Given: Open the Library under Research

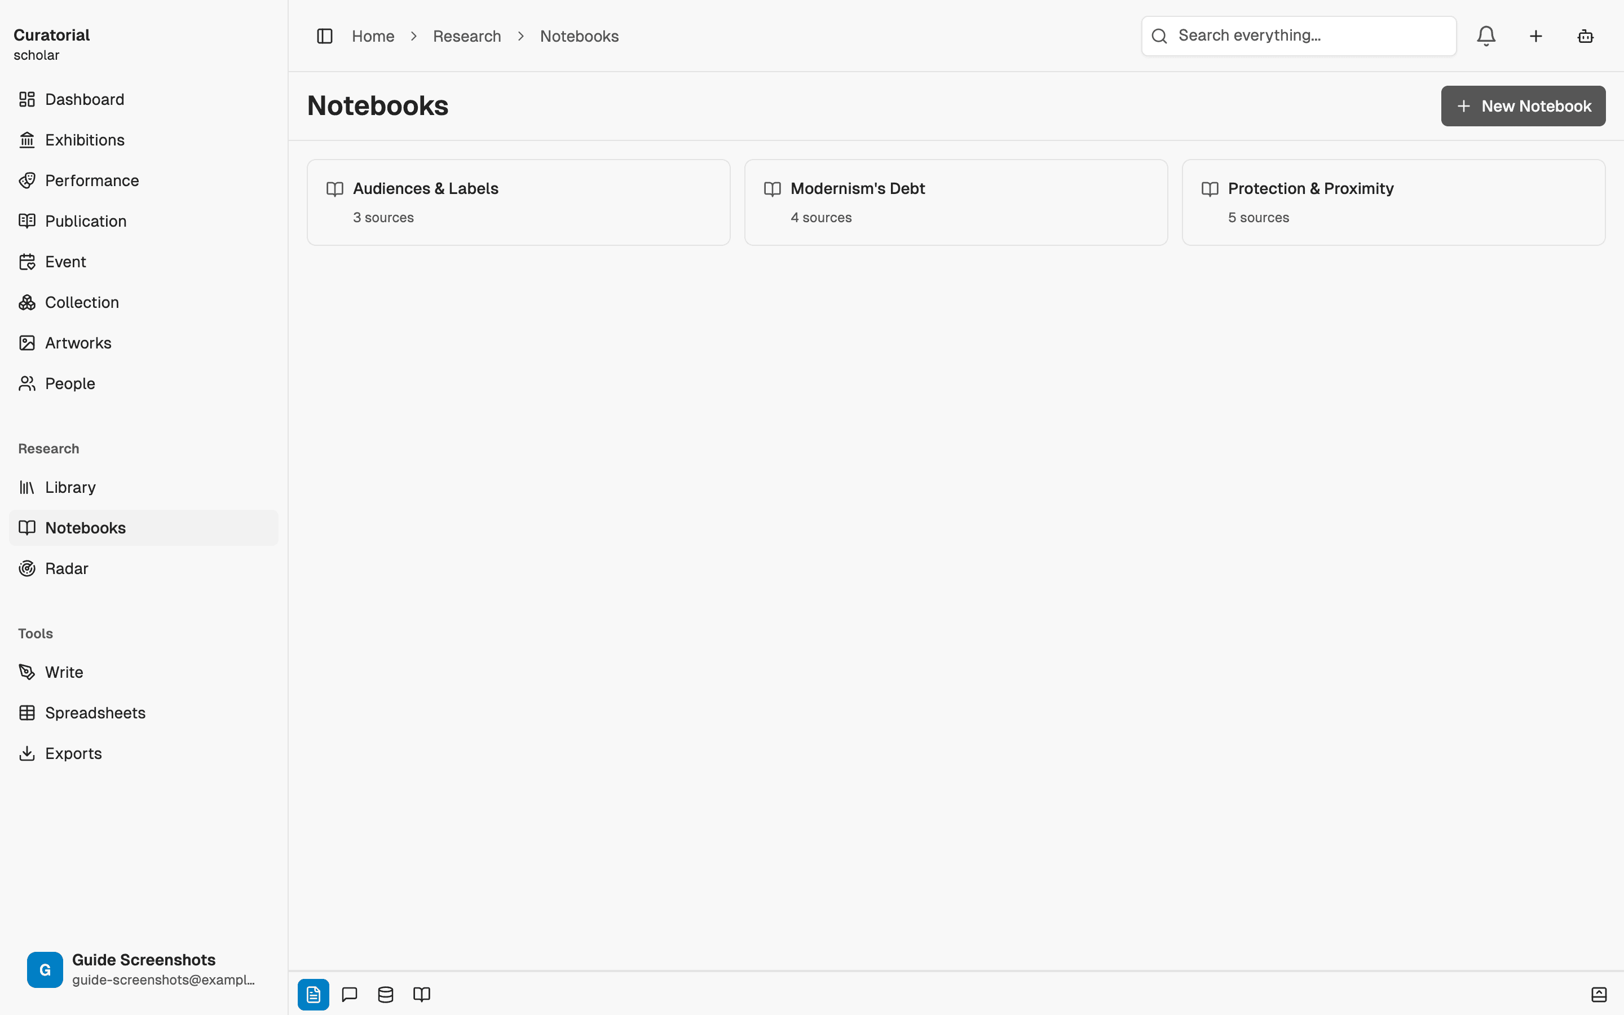Looking at the screenshot, I should (144, 487).
